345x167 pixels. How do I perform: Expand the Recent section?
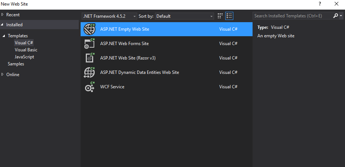(x=3, y=15)
